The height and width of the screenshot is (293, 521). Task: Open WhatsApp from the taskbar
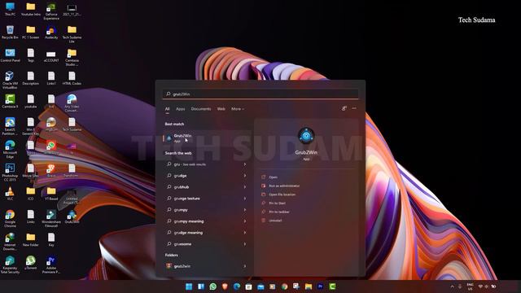(x=212, y=286)
